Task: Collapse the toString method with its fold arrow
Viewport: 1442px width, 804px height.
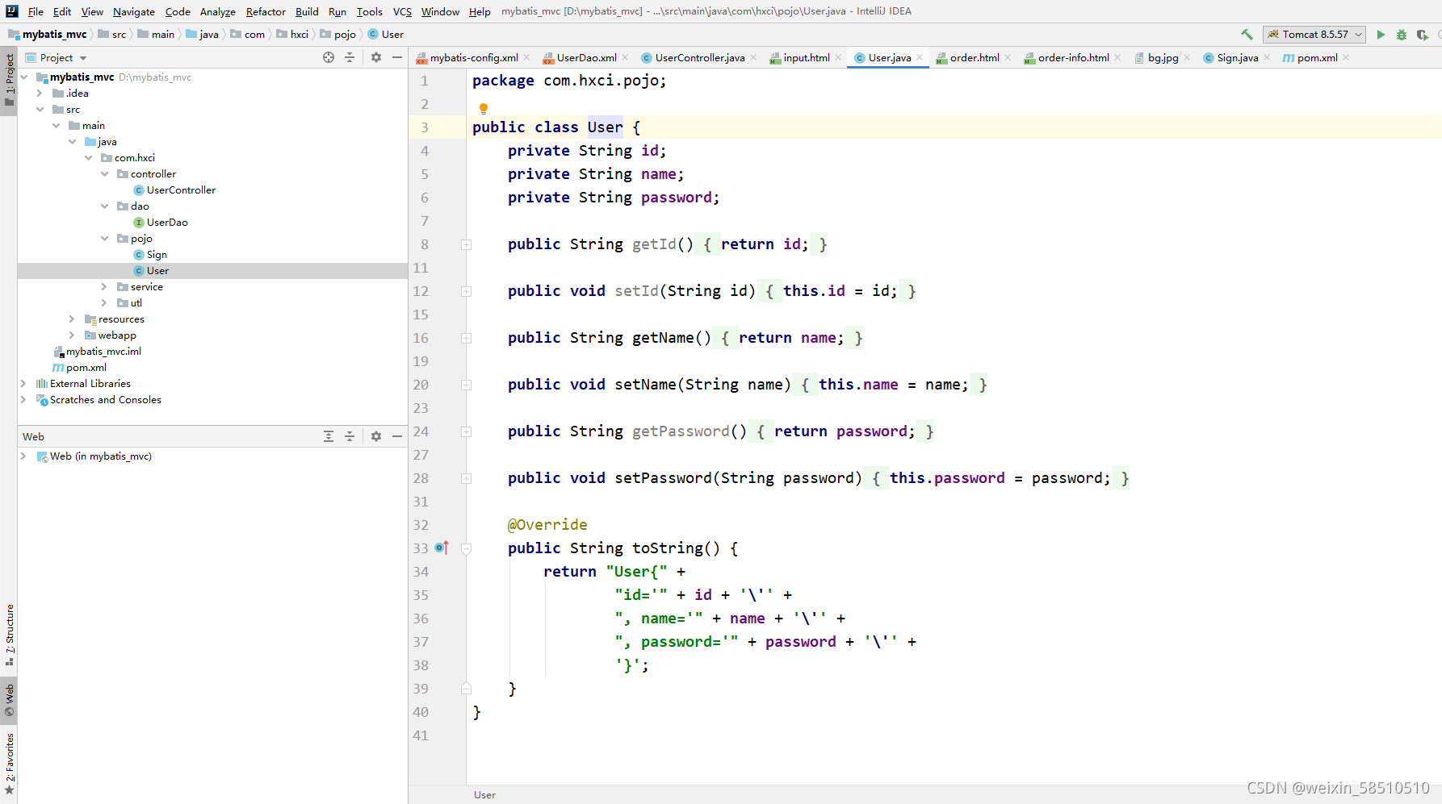Action: pyautogui.click(x=466, y=548)
